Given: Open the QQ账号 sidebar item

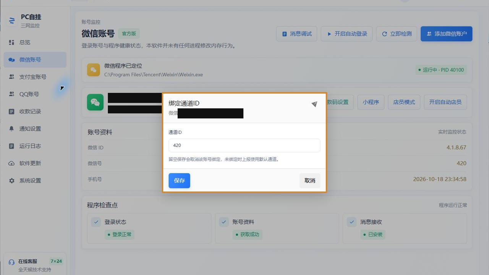Looking at the screenshot, I should 35,94.
